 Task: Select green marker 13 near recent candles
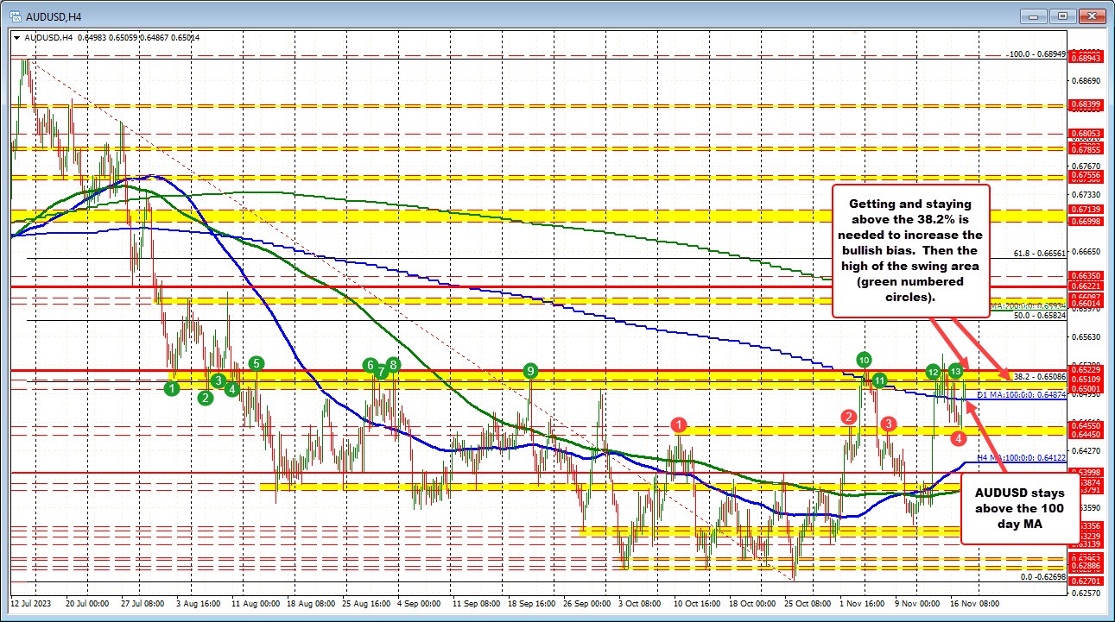coord(954,372)
